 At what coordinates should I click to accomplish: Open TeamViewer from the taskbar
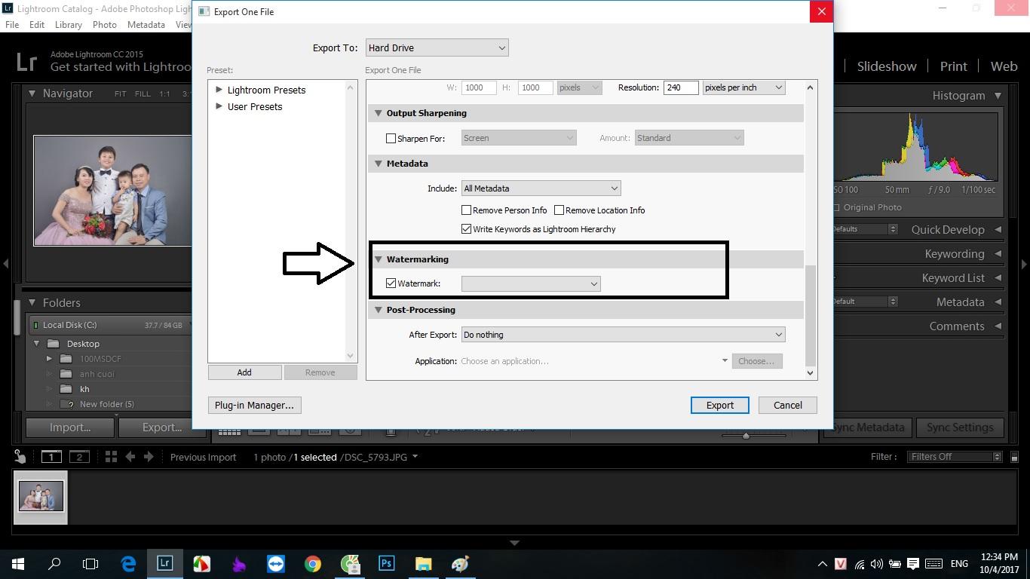pos(275,563)
